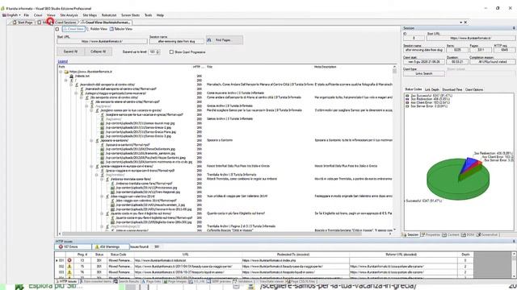Collapse the root site folder node
Image resolution: width=517 pixels, height=290 pixels.
(x=61, y=72)
